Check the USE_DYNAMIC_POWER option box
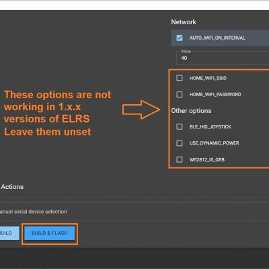 coord(180,143)
